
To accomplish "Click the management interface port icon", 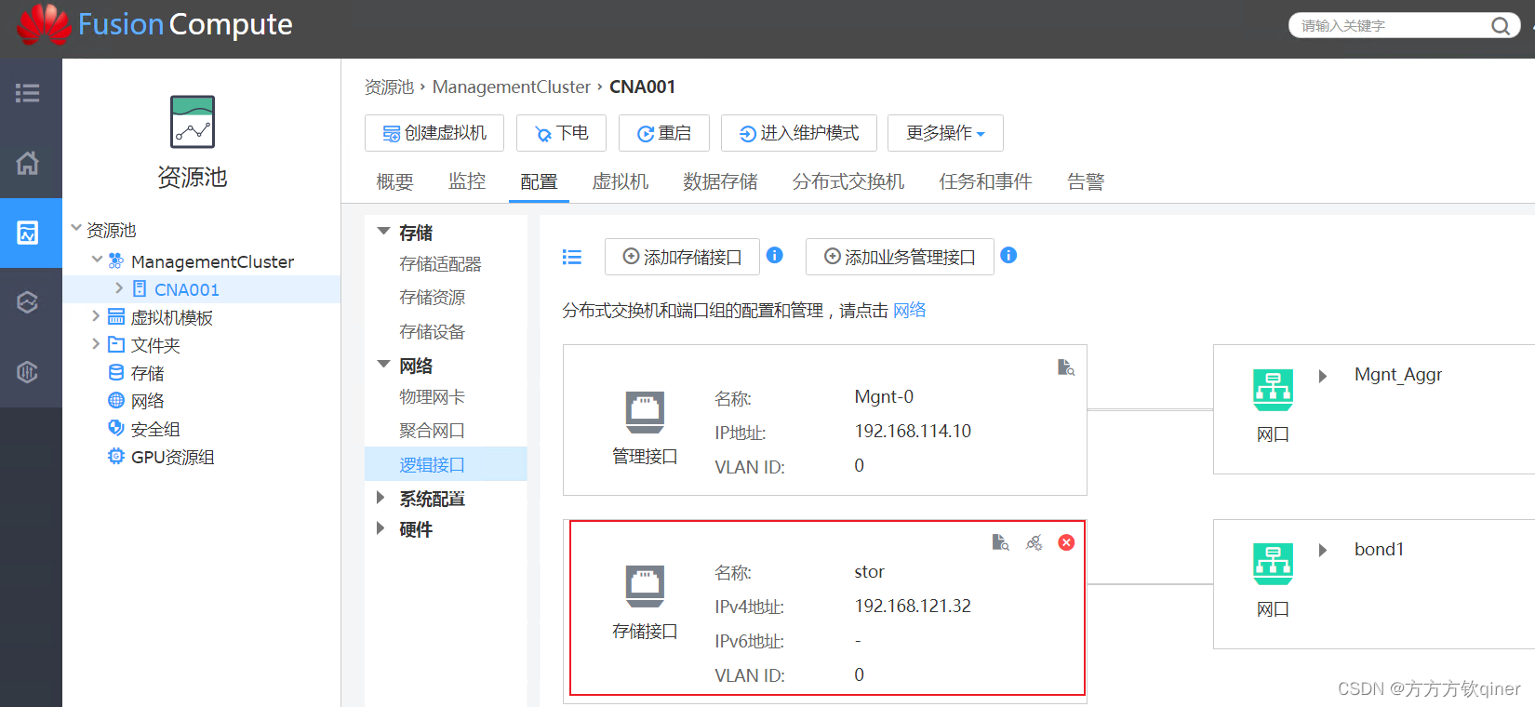I will (x=645, y=412).
